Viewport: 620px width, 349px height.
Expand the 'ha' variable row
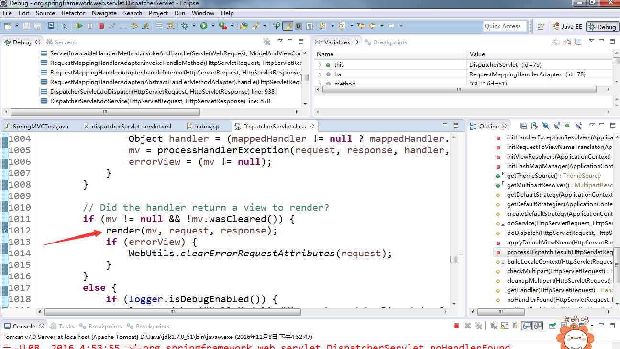[x=320, y=74]
